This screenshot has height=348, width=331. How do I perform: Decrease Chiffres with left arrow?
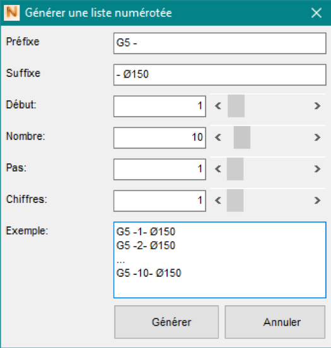(218, 200)
